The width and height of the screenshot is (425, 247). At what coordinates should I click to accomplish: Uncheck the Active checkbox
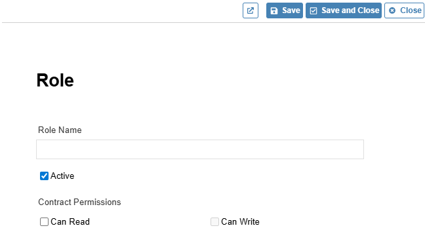click(44, 176)
